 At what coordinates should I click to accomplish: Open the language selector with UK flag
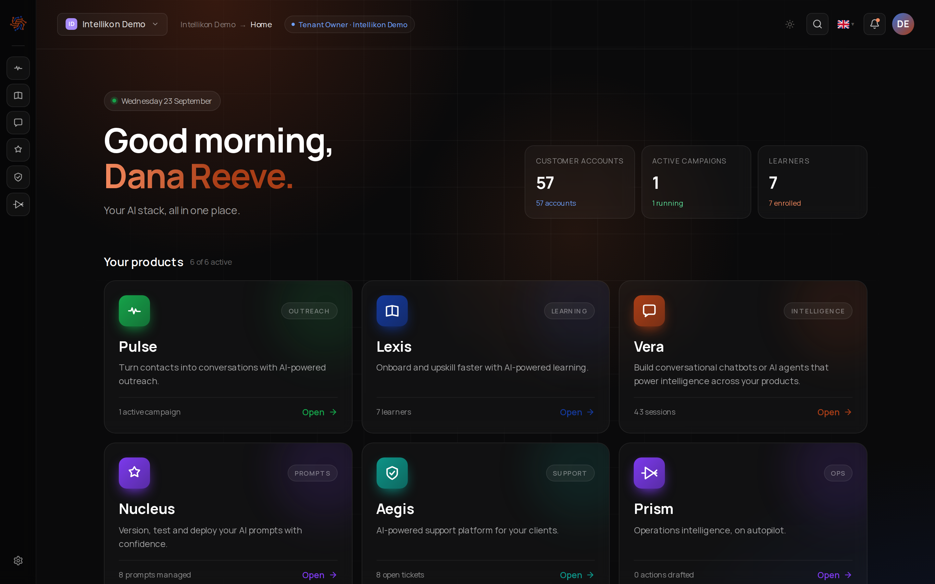pyautogui.click(x=845, y=24)
